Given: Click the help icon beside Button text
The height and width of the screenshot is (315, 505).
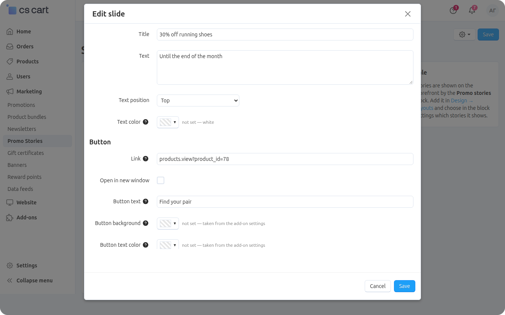Looking at the screenshot, I should (146, 201).
